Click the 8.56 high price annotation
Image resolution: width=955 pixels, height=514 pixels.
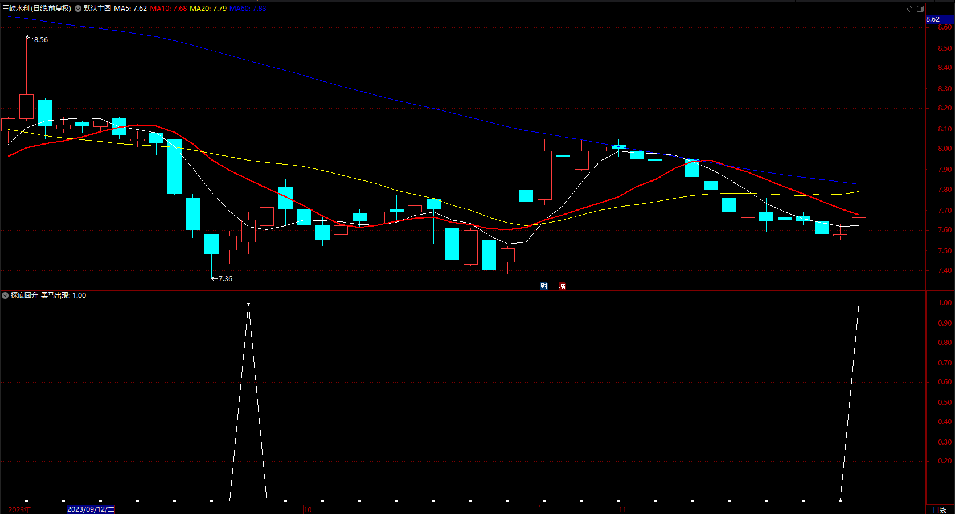pyautogui.click(x=40, y=40)
